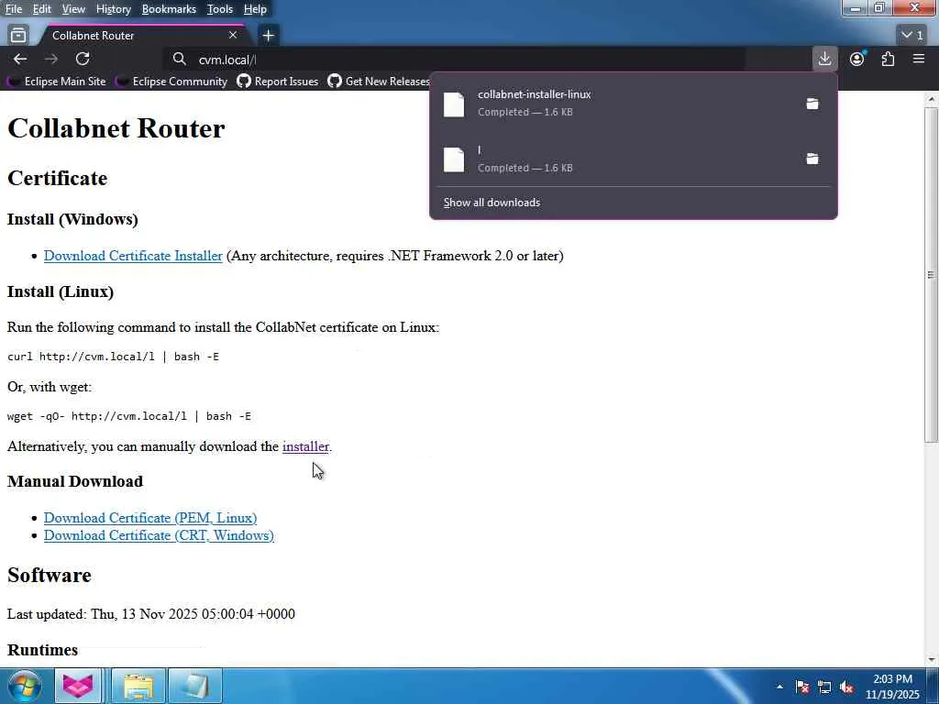Viewport: 939px width, 704px height.
Task: Click Show all downloads
Action: pos(492,203)
